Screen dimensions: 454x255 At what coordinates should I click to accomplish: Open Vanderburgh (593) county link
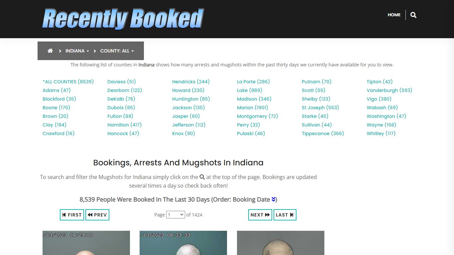(x=390, y=90)
